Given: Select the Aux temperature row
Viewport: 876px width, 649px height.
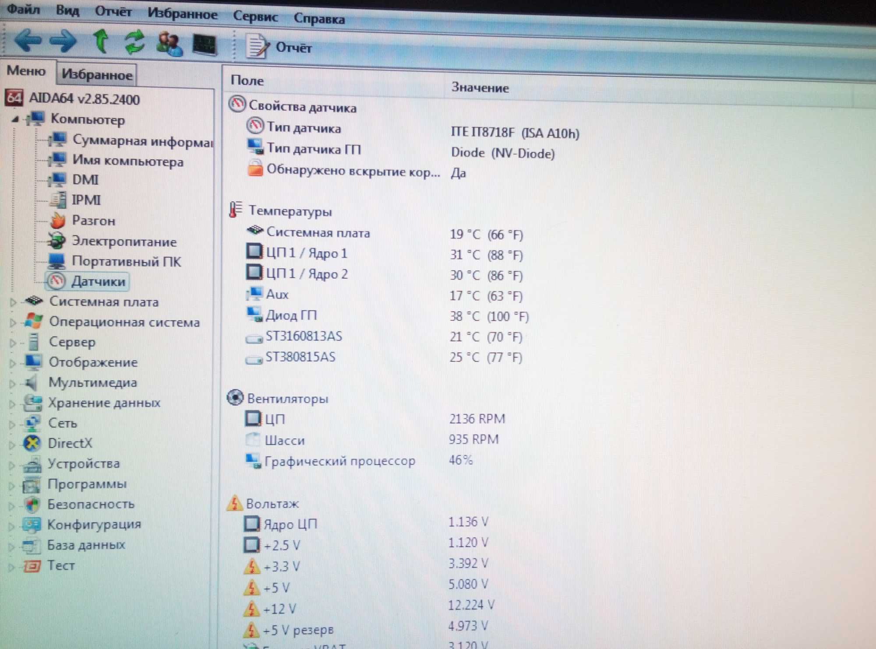Looking at the screenshot, I should coord(384,295).
